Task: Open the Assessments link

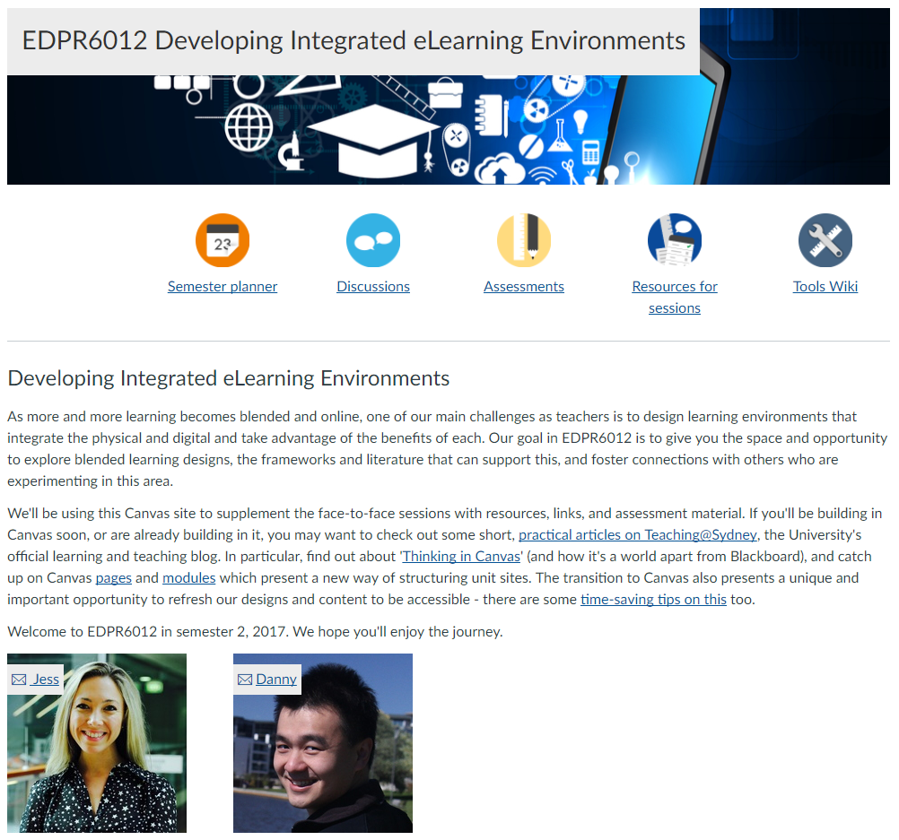Action: click(524, 286)
